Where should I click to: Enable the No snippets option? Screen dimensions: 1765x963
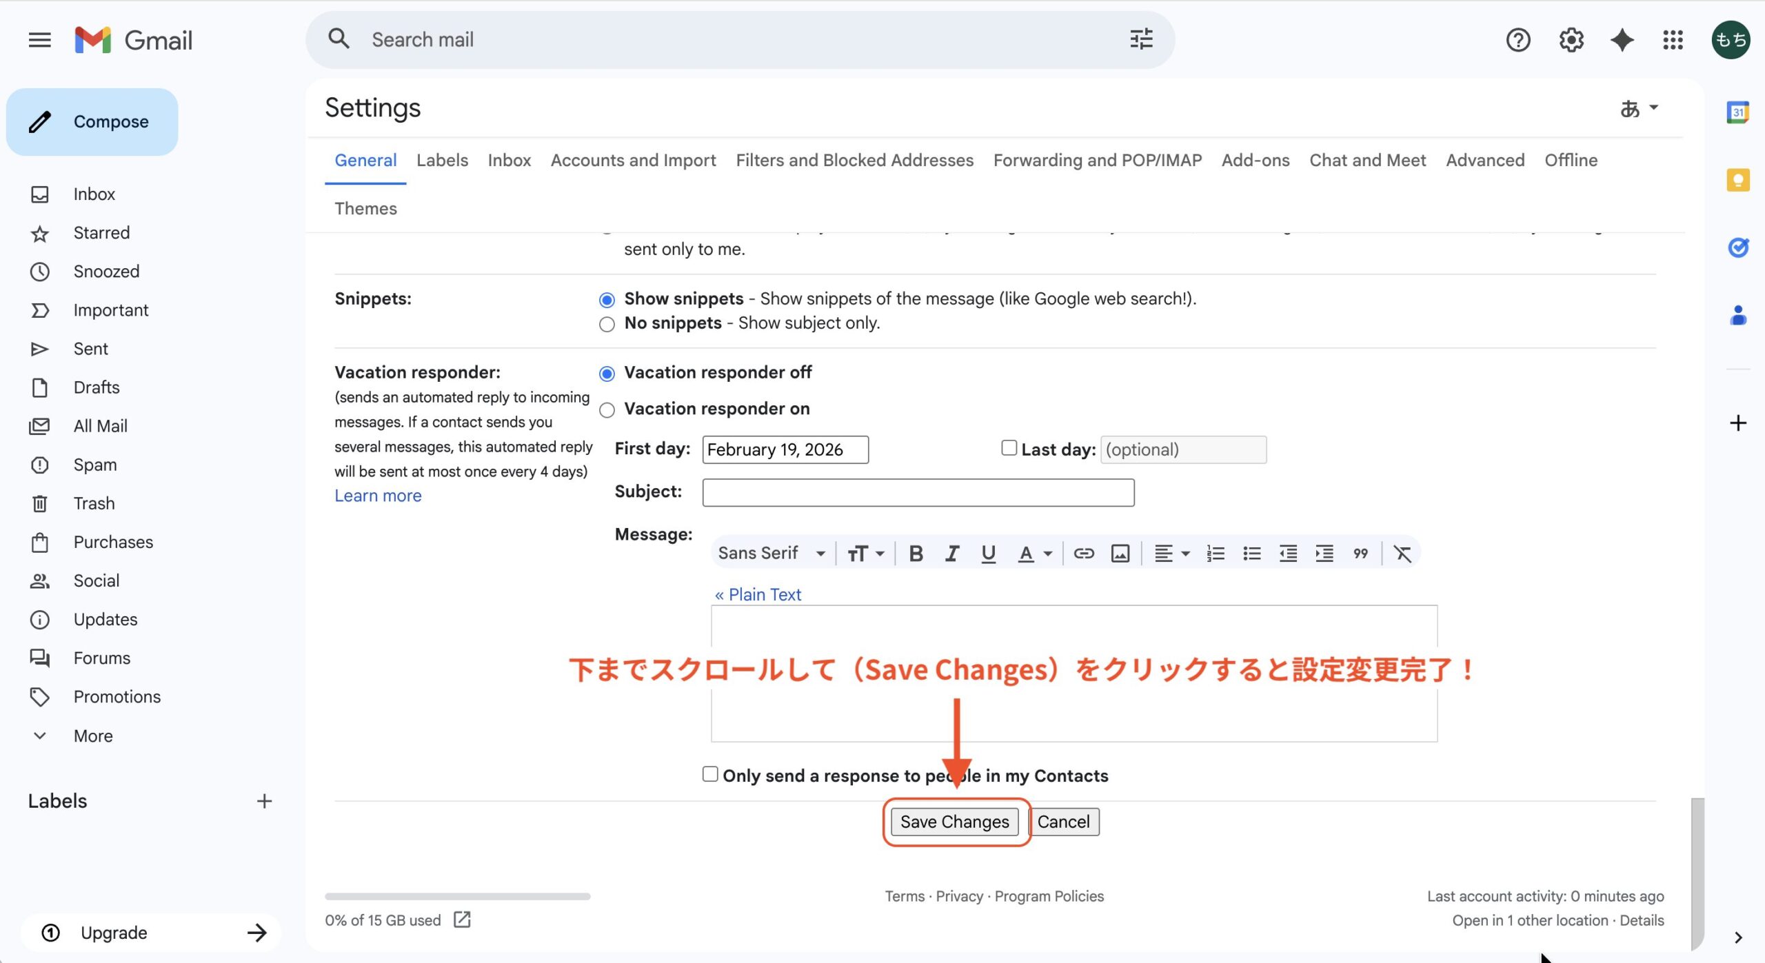click(x=607, y=324)
